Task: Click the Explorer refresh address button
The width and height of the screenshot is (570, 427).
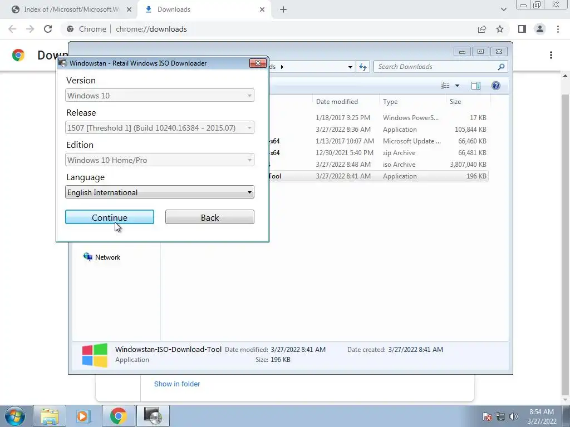Action: [x=363, y=67]
